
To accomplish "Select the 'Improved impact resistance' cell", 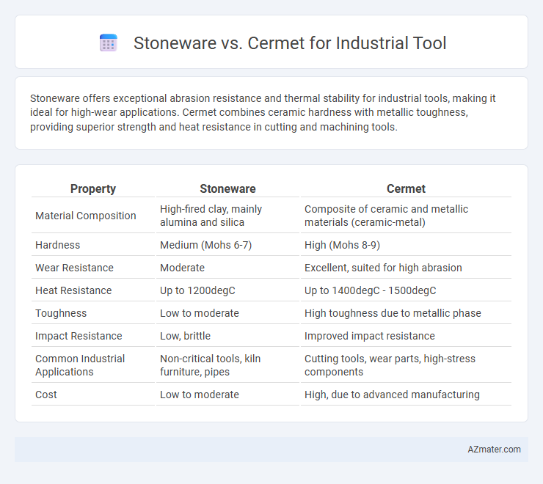I will (x=406, y=336).
